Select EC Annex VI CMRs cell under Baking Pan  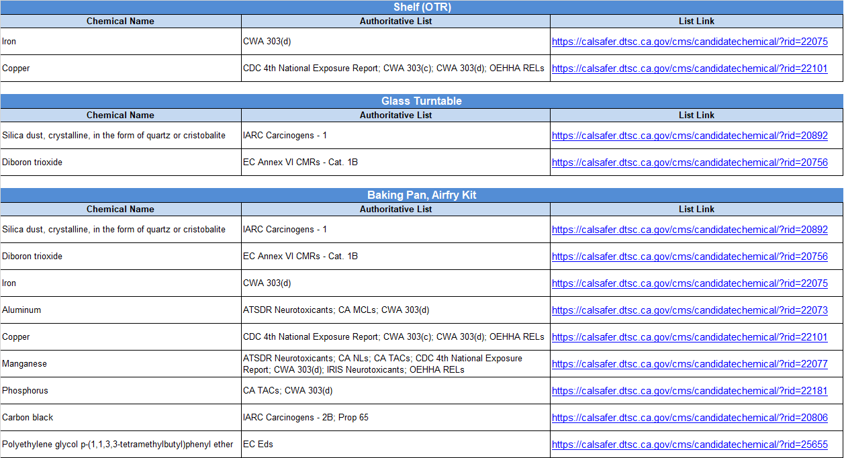point(396,257)
